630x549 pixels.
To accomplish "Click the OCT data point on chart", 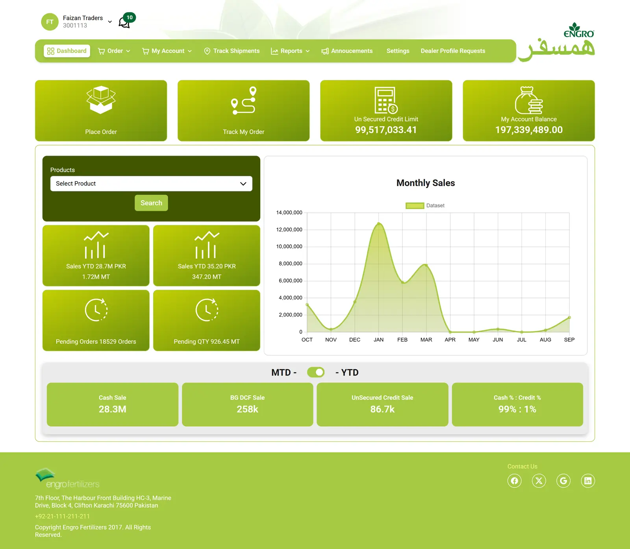I will 307,305.
